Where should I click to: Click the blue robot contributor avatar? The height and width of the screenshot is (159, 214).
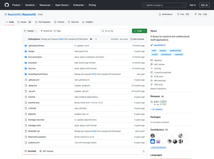(x=153, y=141)
